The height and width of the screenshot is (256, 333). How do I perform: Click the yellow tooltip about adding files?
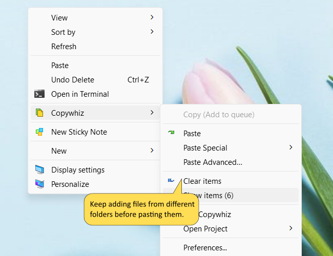coord(141,209)
